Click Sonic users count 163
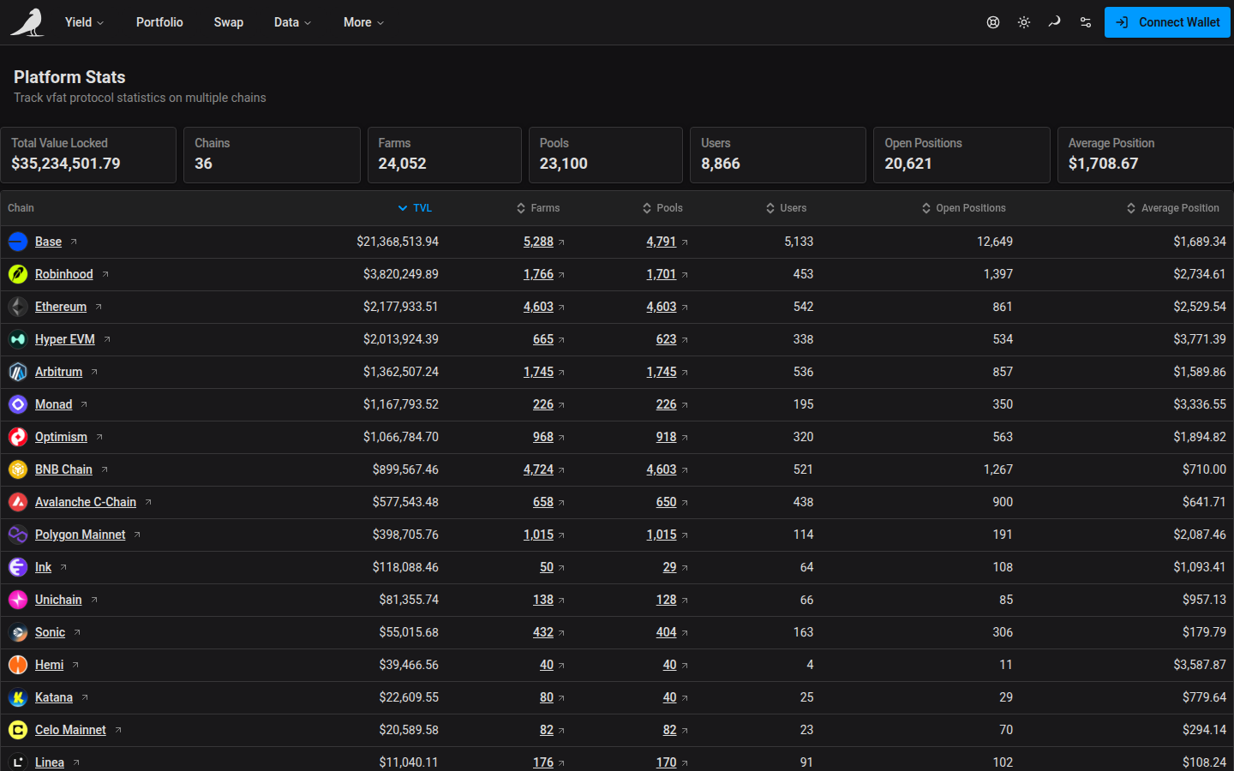Image resolution: width=1234 pixels, height=771 pixels. click(x=803, y=632)
